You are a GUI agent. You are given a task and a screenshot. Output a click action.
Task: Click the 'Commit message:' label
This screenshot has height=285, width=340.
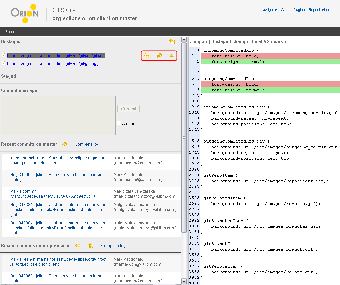point(20,90)
